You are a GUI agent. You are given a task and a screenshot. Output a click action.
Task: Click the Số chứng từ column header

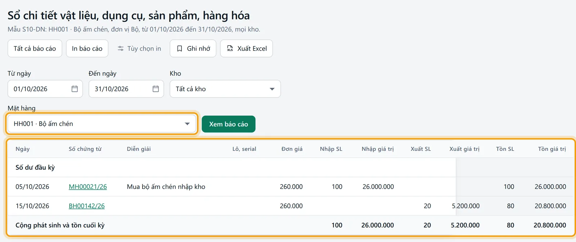point(85,149)
